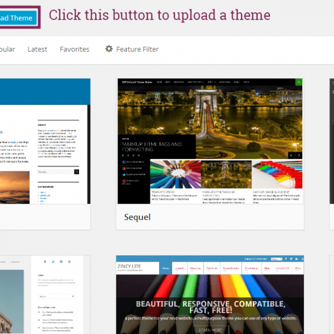Open the language dropdown in Zincy Lite header

click(278, 259)
